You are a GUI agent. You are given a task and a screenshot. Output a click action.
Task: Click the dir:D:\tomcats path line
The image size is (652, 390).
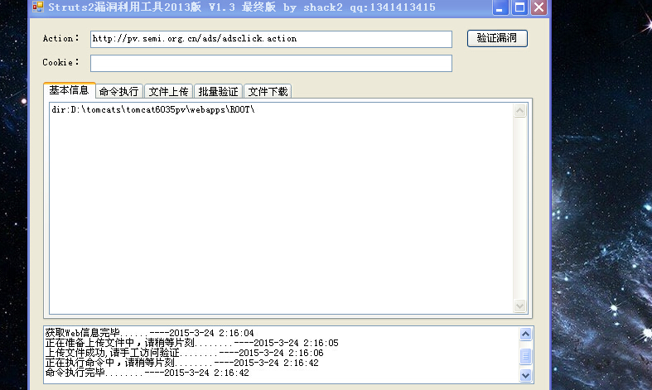[153, 110]
